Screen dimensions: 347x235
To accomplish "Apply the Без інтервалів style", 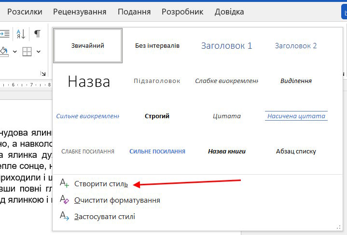I will tap(157, 45).
